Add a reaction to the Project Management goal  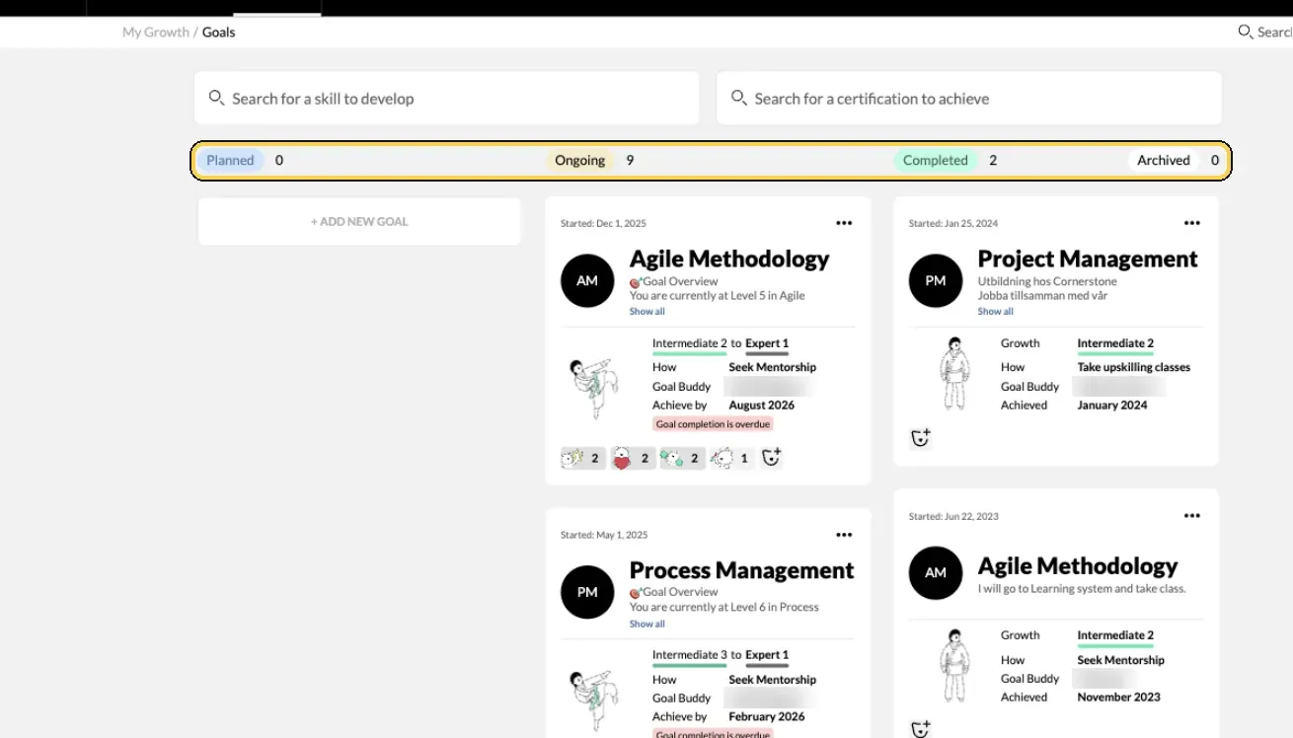click(921, 438)
